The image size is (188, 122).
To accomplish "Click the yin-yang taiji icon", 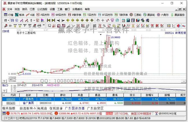I will pyautogui.click(x=179, y=26).
